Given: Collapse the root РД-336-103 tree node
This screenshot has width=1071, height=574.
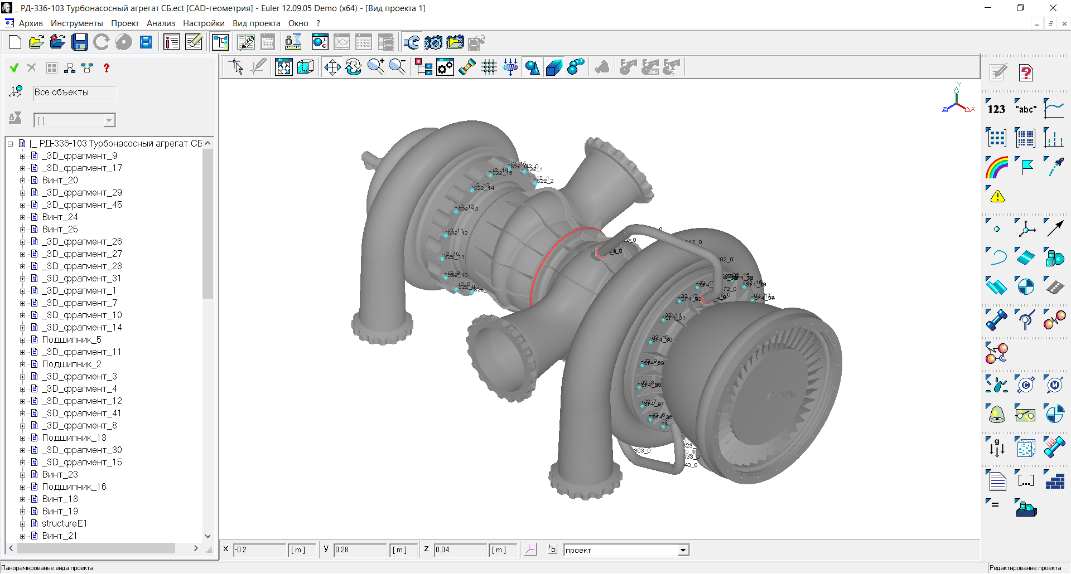Looking at the screenshot, I should coord(11,144).
